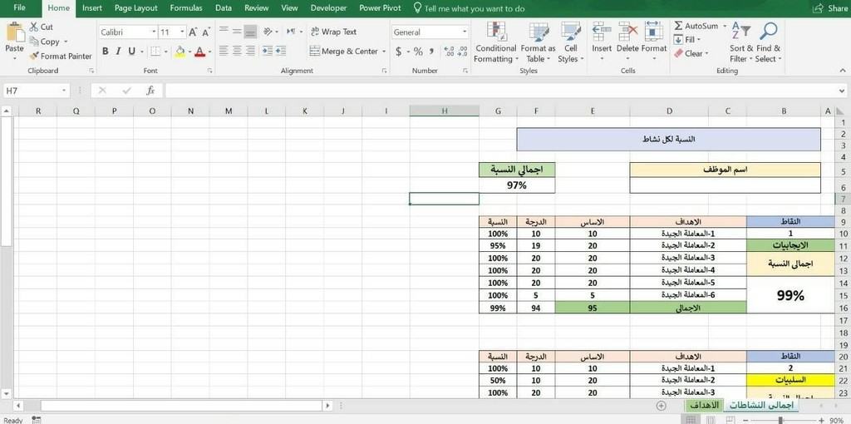Open the Format cells menu icon
The width and height of the screenshot is (851, 424).
[653, 31]
